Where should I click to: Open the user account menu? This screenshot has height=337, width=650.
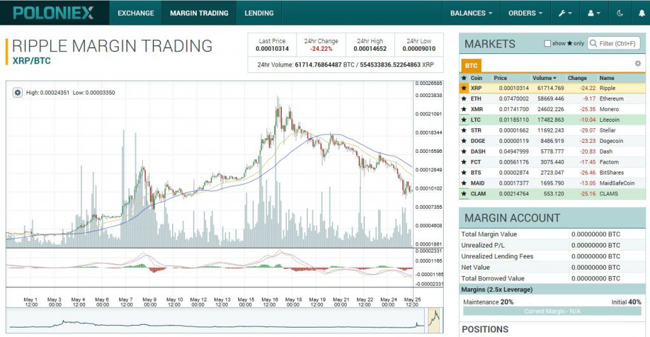(594, 13)
